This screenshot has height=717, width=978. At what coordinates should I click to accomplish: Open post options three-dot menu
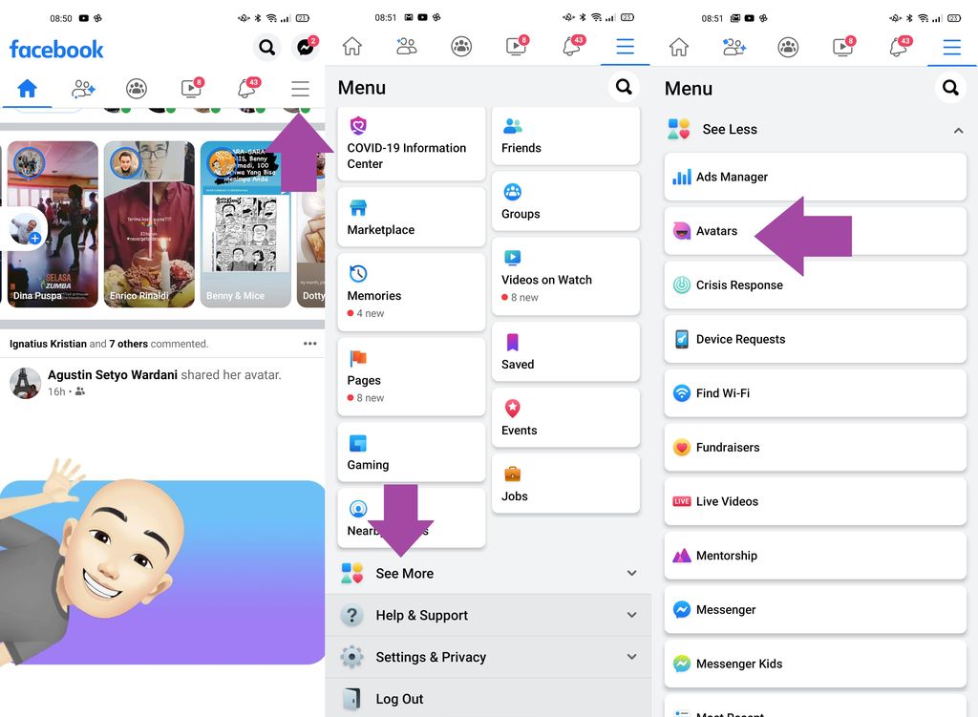pos(310,344)
